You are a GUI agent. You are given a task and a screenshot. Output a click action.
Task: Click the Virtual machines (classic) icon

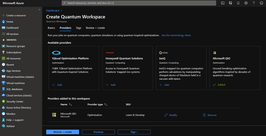3,77
